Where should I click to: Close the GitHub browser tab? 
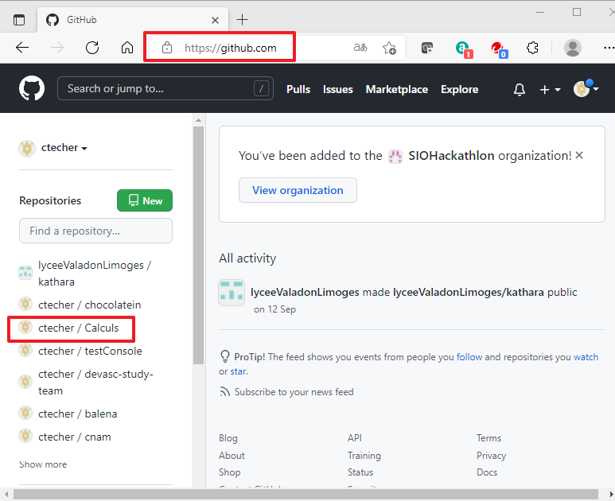[215, 20]
